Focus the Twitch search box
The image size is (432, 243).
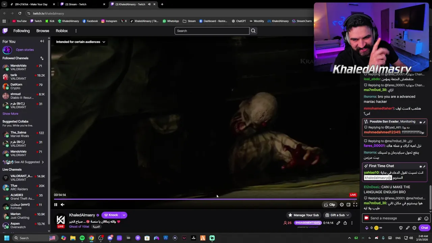click(212, 31)
